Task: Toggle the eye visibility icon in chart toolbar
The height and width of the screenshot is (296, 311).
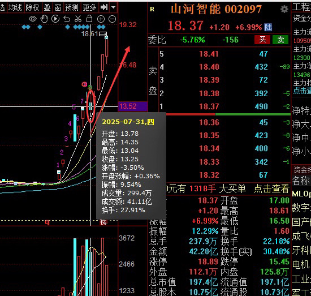Action: [33, 19]
